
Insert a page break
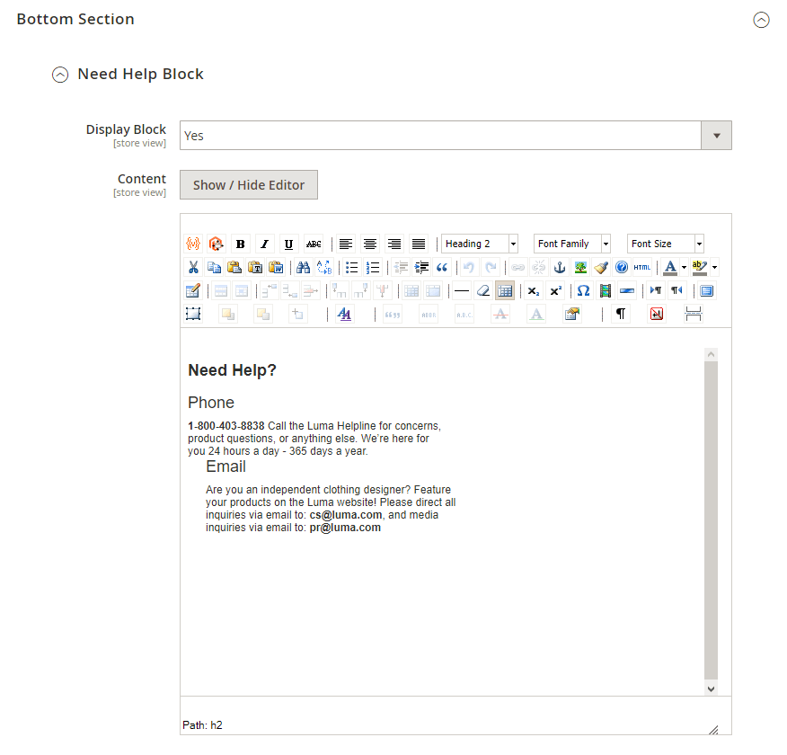(x=694, y=314)
